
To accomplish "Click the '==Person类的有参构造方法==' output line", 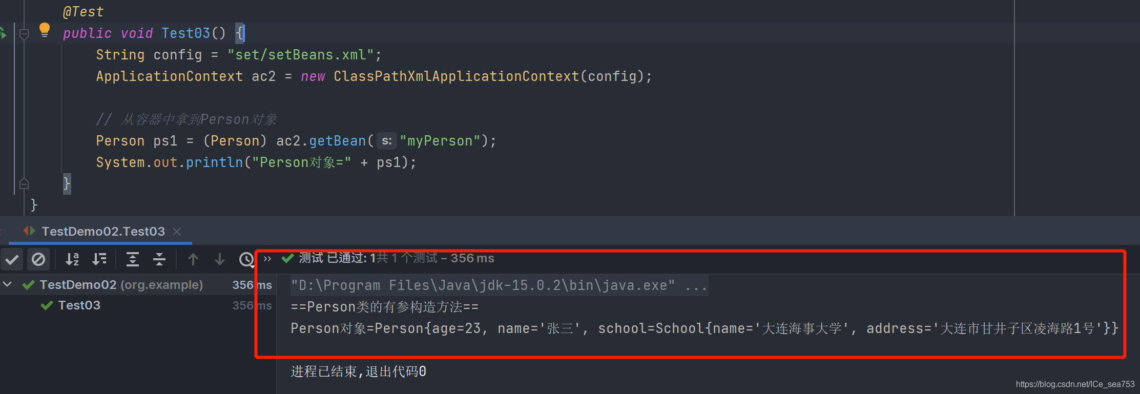I will pyautogui.click(x=385, y=307).
